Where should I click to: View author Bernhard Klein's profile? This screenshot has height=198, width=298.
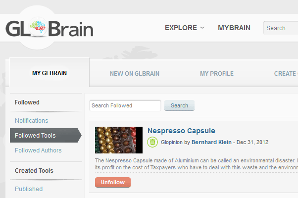coord(211,142)
